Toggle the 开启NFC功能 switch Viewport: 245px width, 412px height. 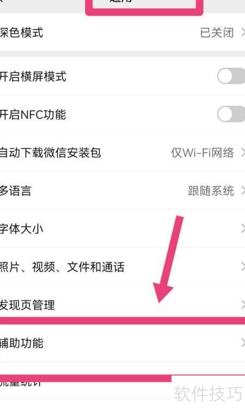pyautogui.click(x=231, y=114)
